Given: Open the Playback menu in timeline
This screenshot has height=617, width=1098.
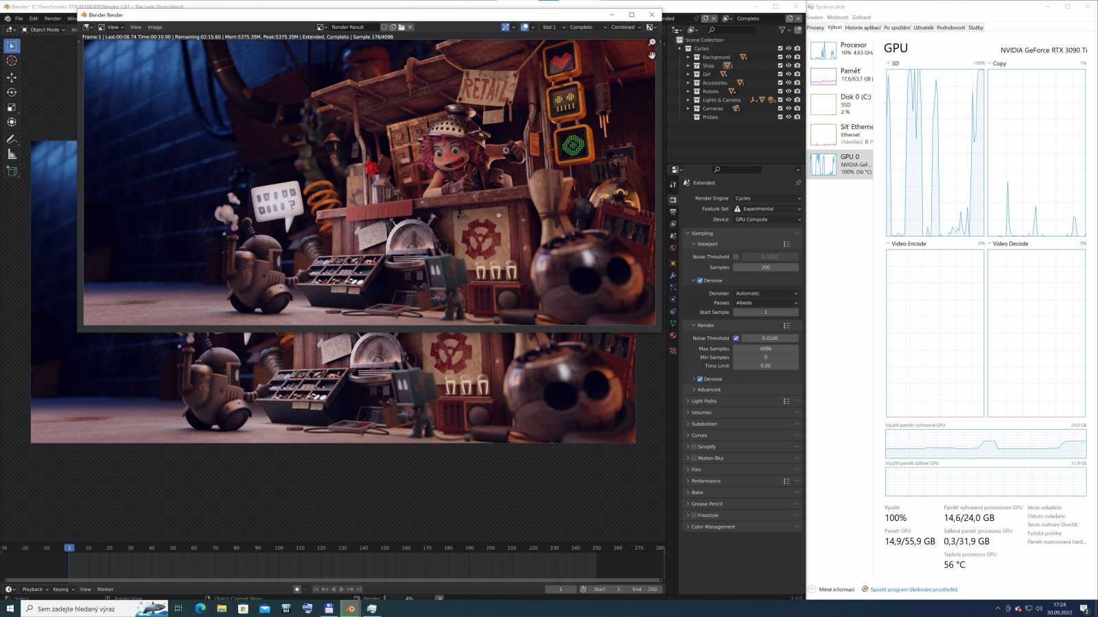Looking at the screenshot, I should [34, 590].
